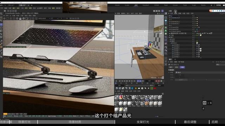Click the blue Octane daylight icon
This screenshot has height=126, width=225.
tap(133, 88)
